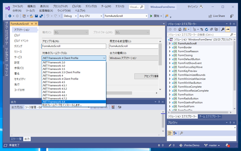Click the feedback icon beside Live Share
Viewport: 241px width, 151px height.
(x=231, y=16)
